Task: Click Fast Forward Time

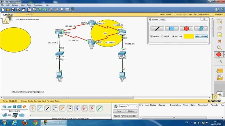Action: (x=51, y=101)
